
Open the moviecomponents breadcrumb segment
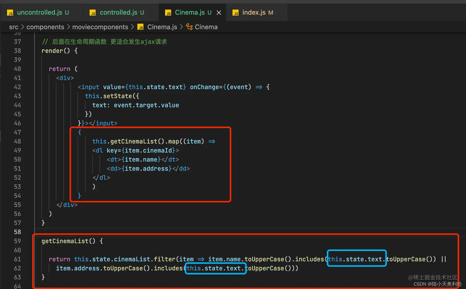click(100, 27)
